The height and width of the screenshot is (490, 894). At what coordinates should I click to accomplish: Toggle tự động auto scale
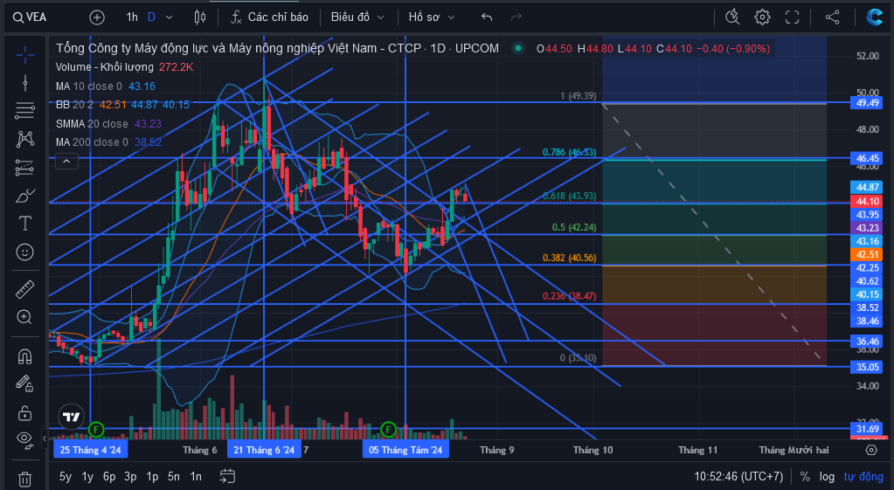863,476
